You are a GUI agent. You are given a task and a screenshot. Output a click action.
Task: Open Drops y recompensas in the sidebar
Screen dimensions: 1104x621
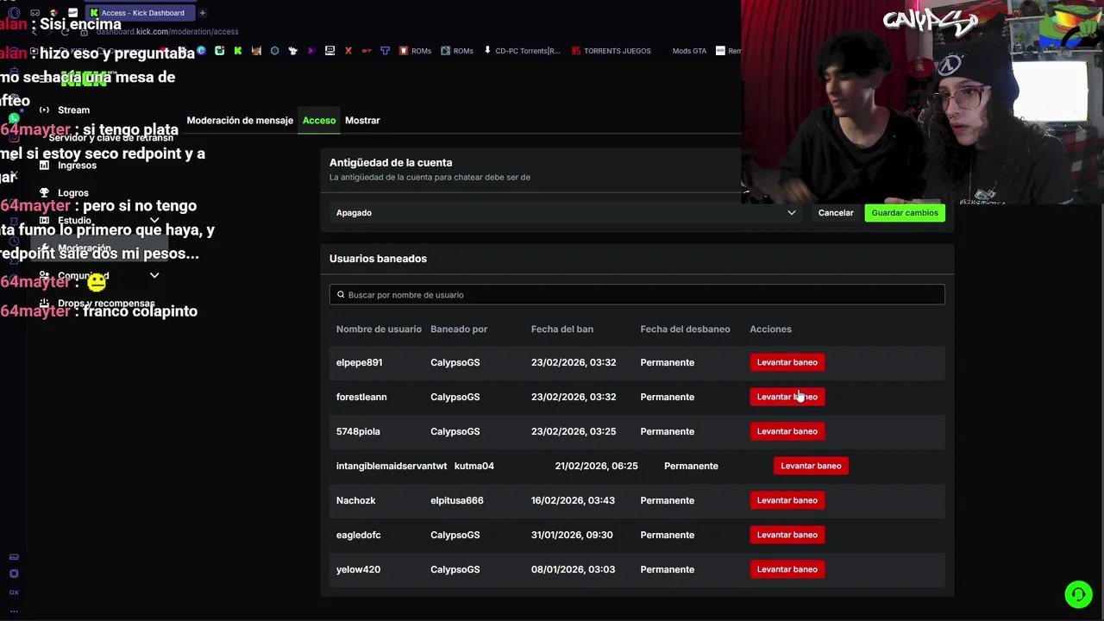tap(106, 304)
